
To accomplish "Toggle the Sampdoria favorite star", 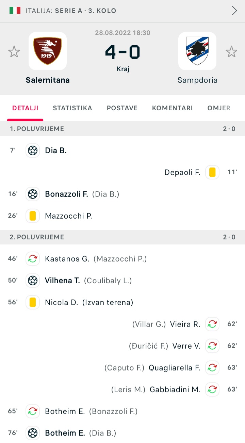I will tap(231, 52).
